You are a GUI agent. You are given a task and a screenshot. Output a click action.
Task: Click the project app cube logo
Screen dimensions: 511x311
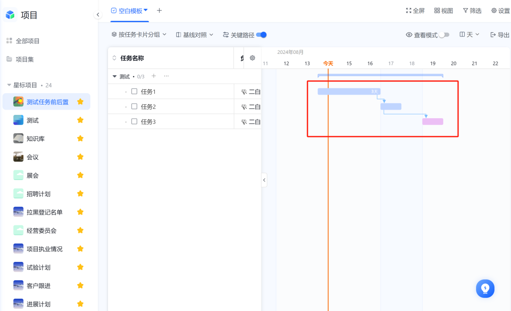[x=10, y=15]
